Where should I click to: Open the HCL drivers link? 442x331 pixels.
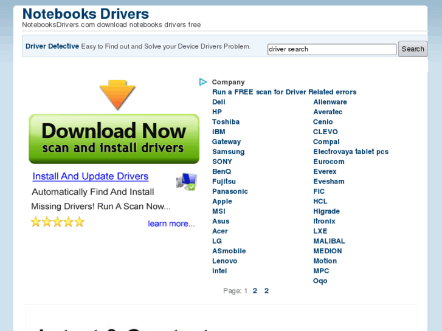[320, 202]
